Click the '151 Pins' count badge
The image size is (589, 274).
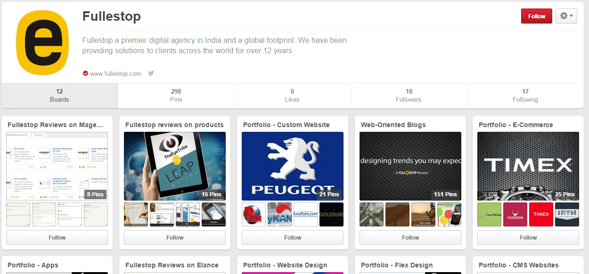coord(445,194)
